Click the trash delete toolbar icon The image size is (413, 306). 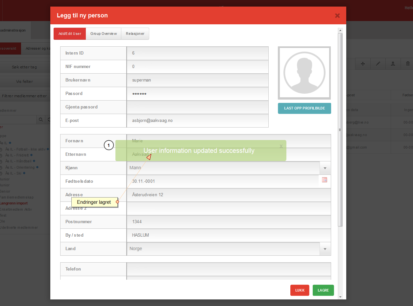point(408,64)
